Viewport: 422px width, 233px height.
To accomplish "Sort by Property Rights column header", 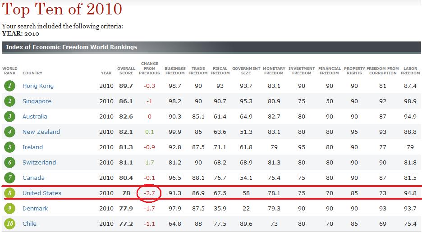I will point(354,71).
